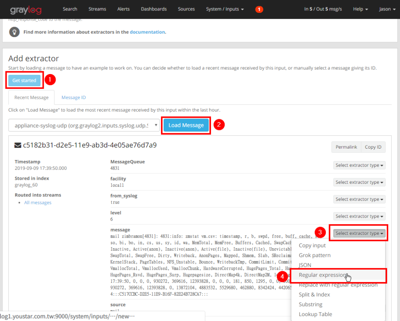
Task: Click the Load Message button
Action: pos(186,125)
